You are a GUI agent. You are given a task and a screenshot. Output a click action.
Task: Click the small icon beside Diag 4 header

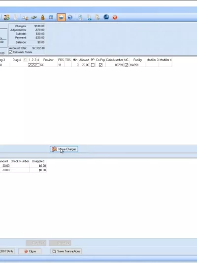(25, 60)
